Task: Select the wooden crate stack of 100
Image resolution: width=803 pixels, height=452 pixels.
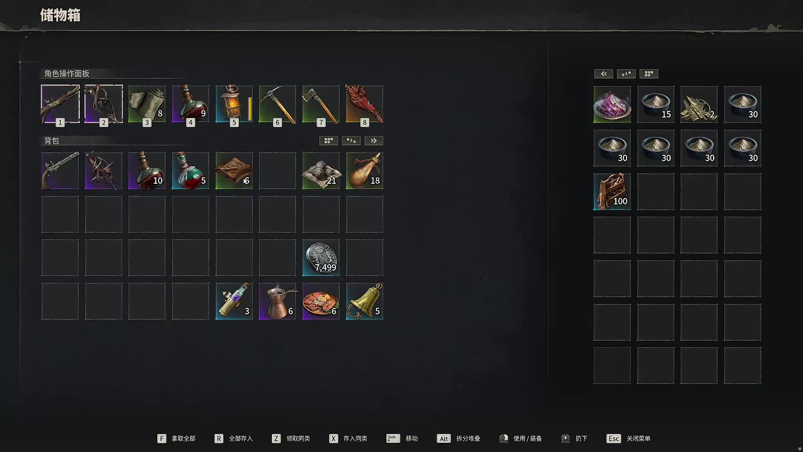Action: [x=612, y=191]
